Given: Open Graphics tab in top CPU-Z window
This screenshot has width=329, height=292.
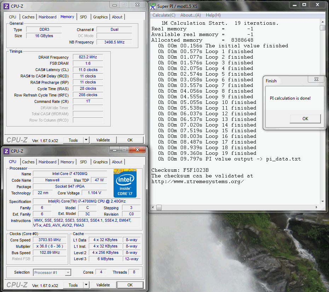Looking at the screenshot, I should (x=100, y=17).
